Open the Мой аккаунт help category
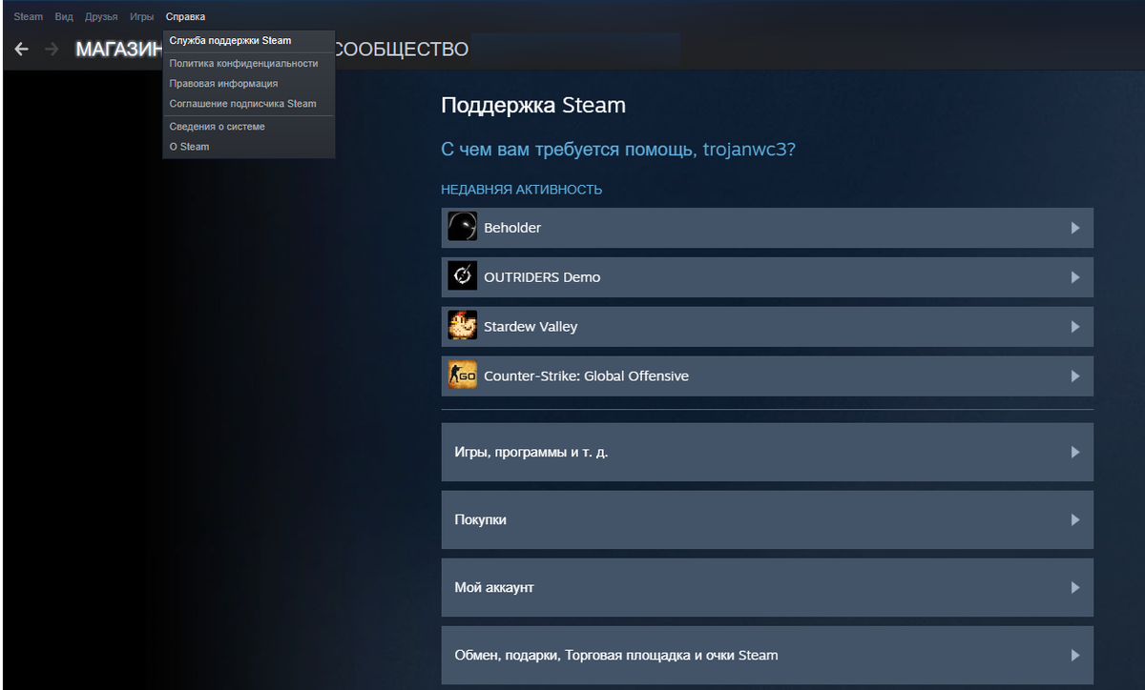The image size is (1145, 690). pos(767,588)
